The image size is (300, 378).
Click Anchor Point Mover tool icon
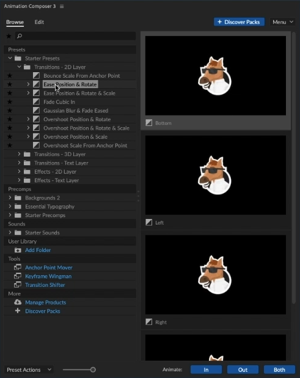point(18,267)
